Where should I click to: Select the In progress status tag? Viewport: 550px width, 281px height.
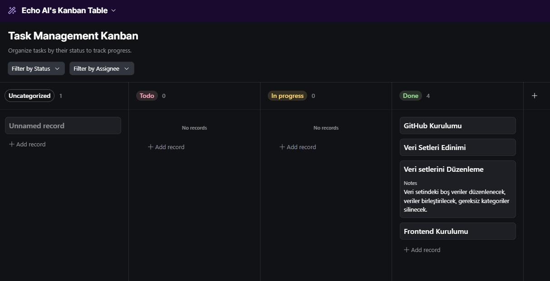[287, 96]
